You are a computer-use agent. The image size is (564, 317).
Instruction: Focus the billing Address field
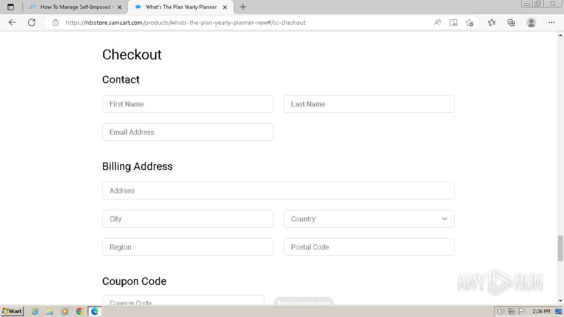[278, 191]
